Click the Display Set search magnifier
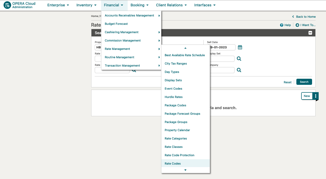 (x=239, y=59)
